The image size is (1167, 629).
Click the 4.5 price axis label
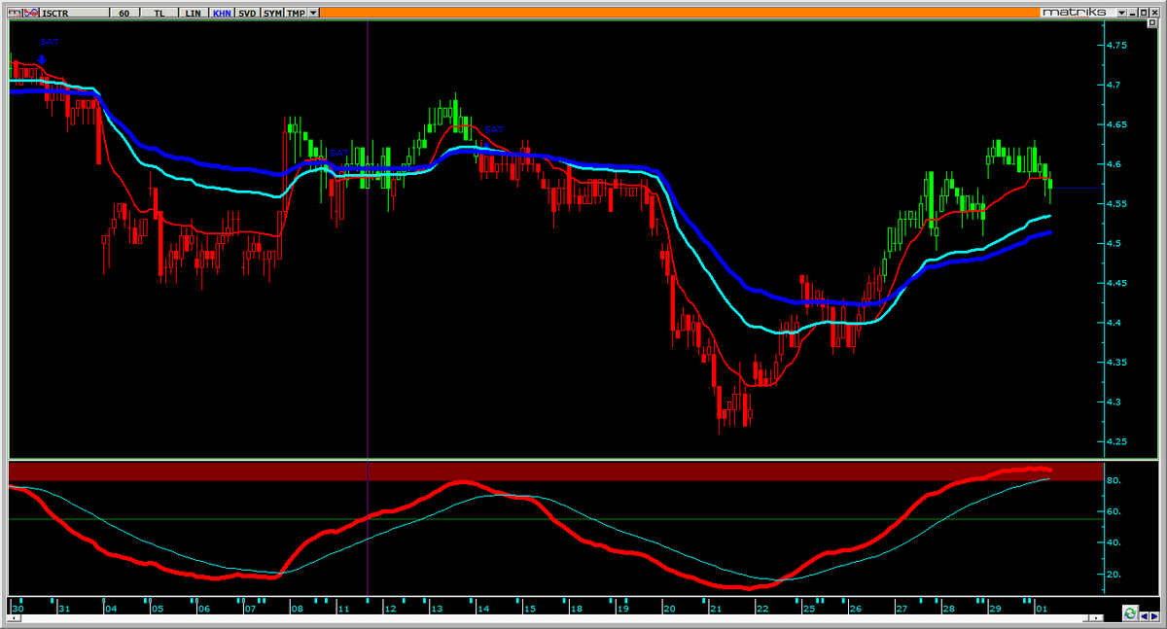(x=1114, y=243)
